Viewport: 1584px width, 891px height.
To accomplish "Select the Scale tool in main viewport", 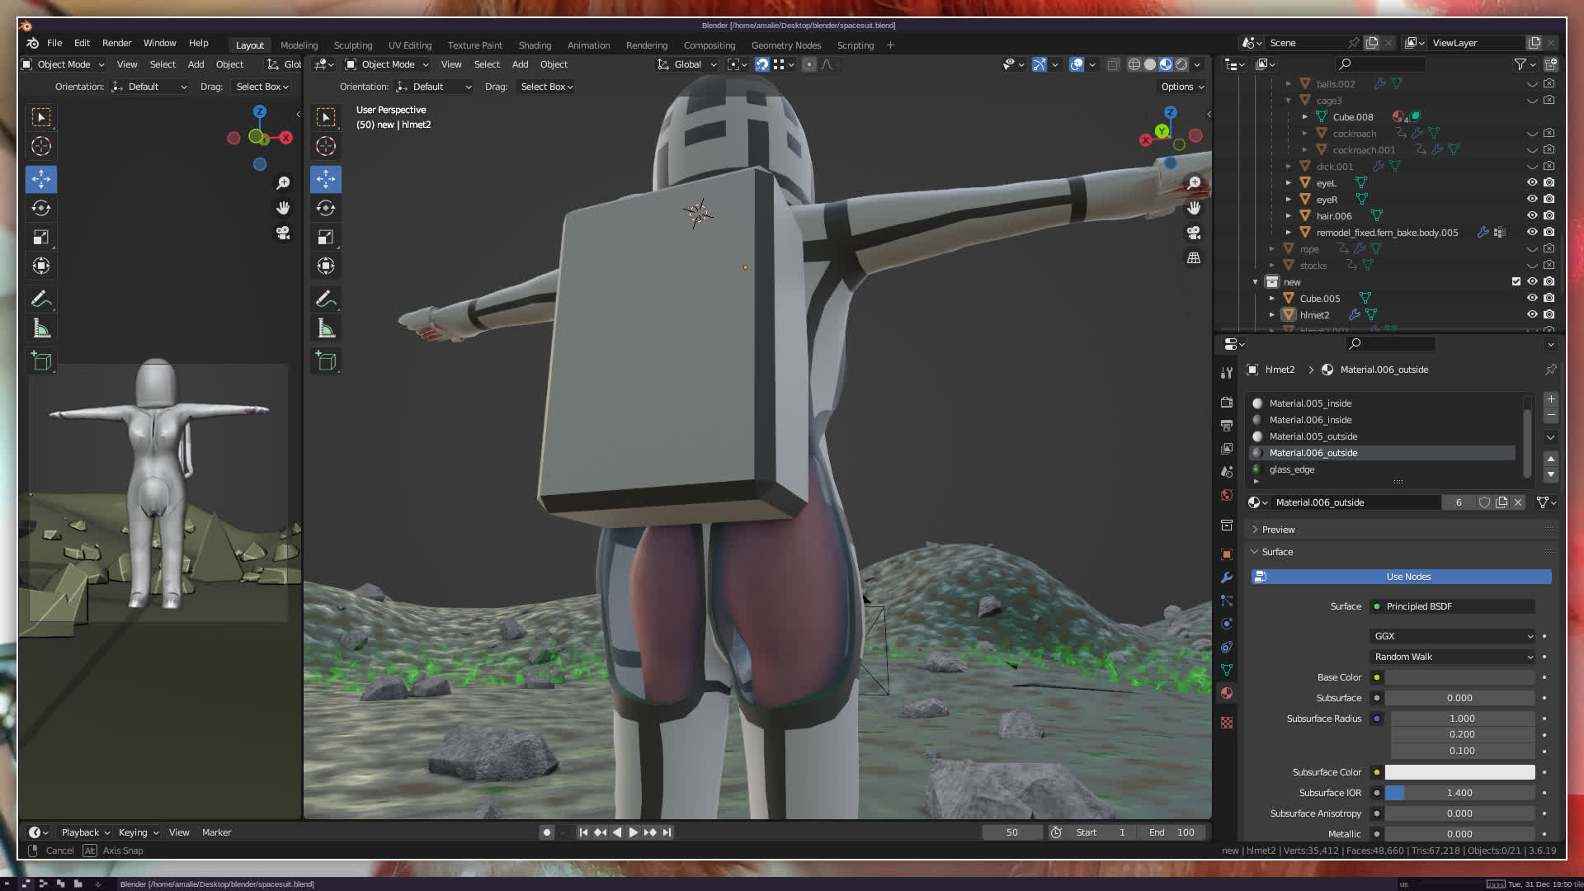I will (x=326, y=238).
